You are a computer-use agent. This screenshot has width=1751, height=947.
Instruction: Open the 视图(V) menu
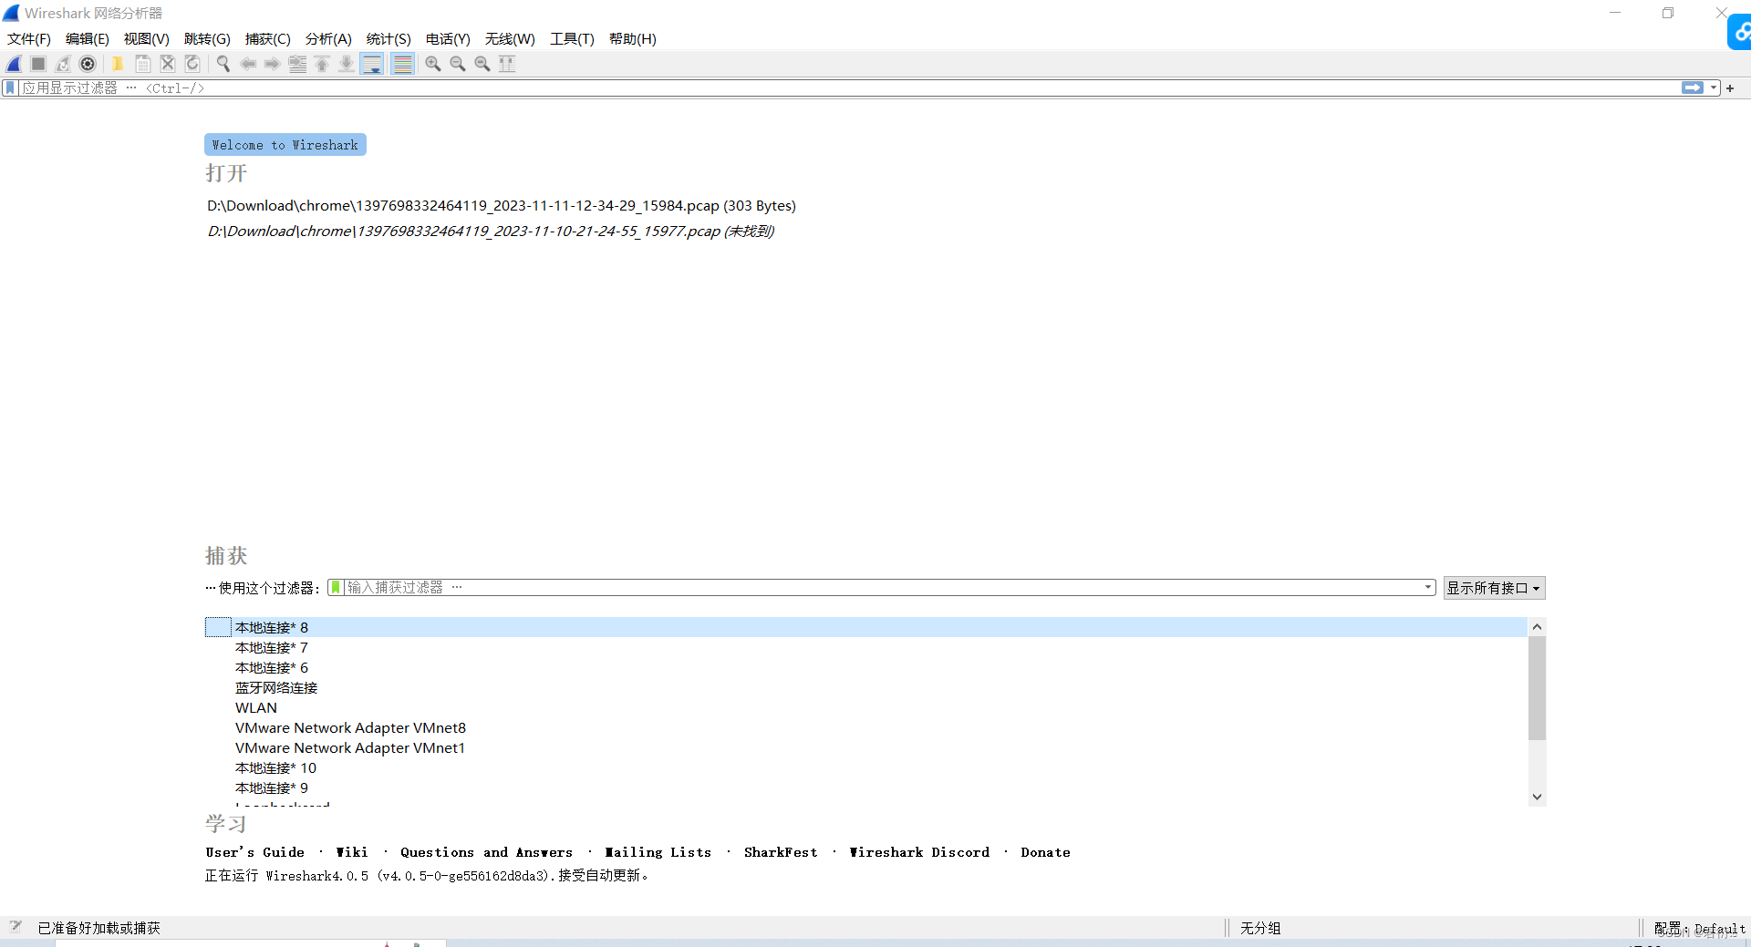[x=147, y=39]
